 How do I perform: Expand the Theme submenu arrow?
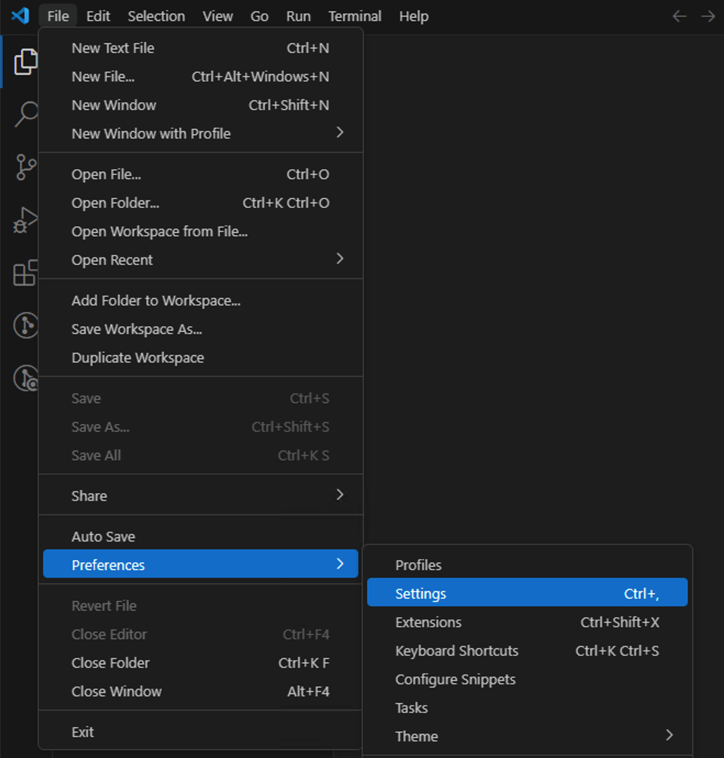coord(669,735)
